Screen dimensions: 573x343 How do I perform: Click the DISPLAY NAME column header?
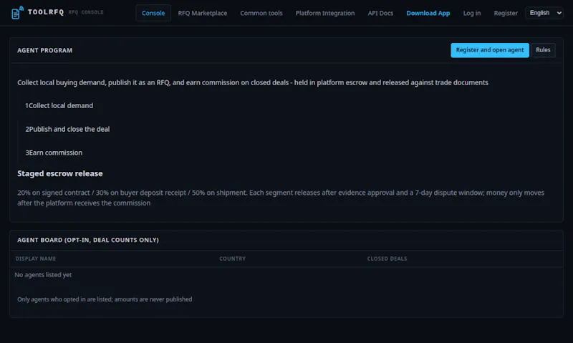click(x=35, y=259)
